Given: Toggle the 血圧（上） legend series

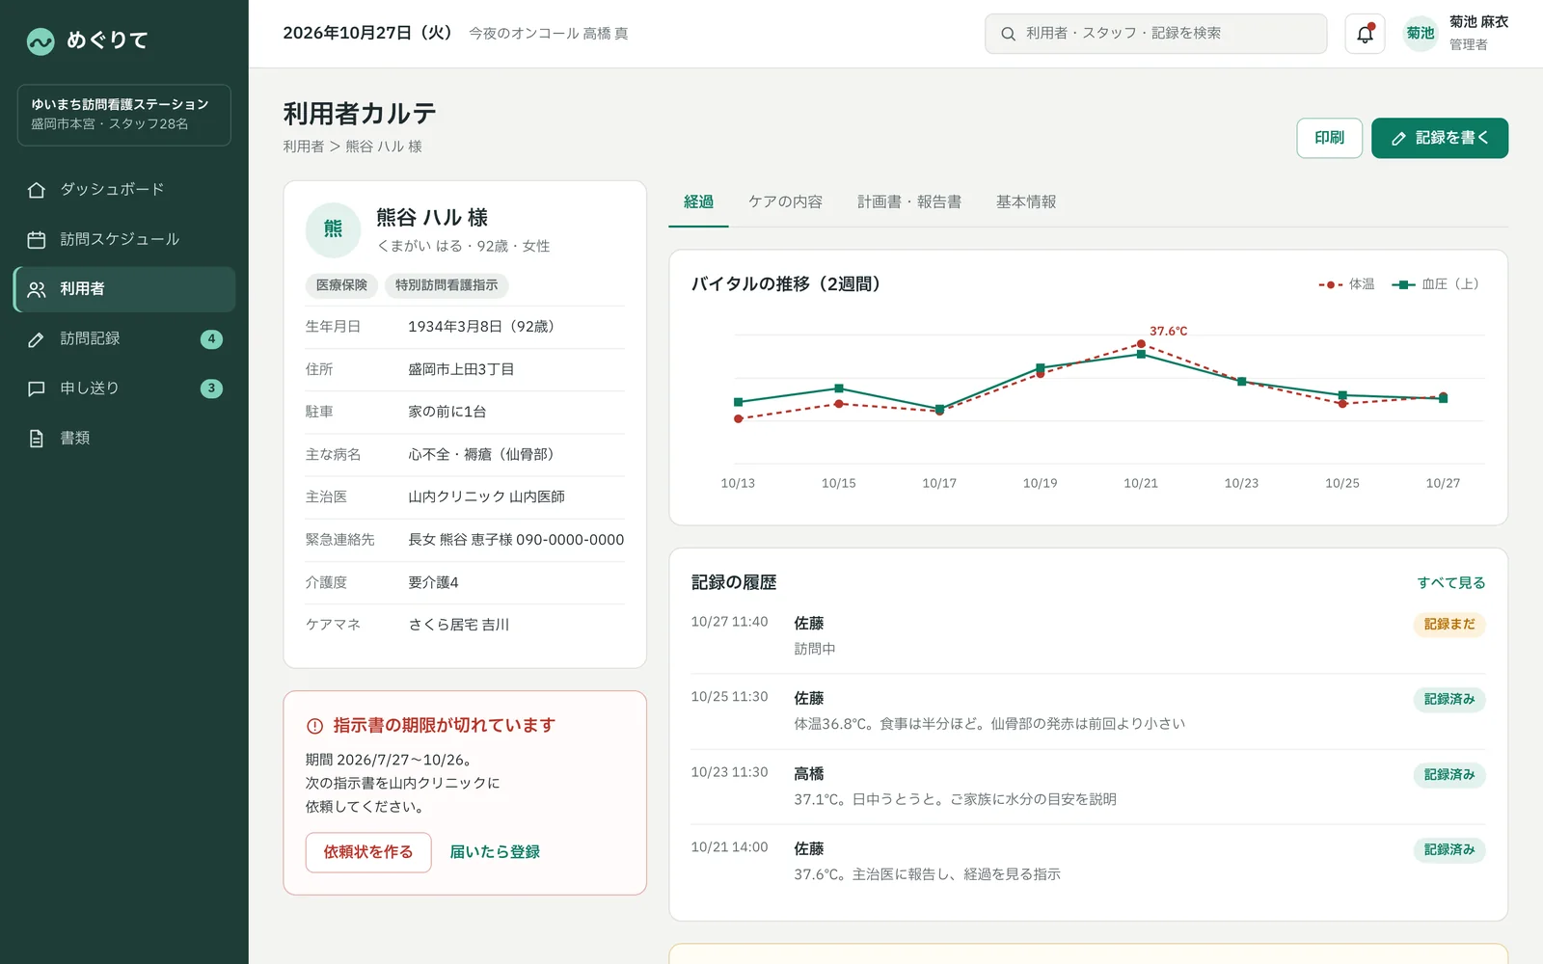Looking at the screenshot, I should coord(1435,284).
